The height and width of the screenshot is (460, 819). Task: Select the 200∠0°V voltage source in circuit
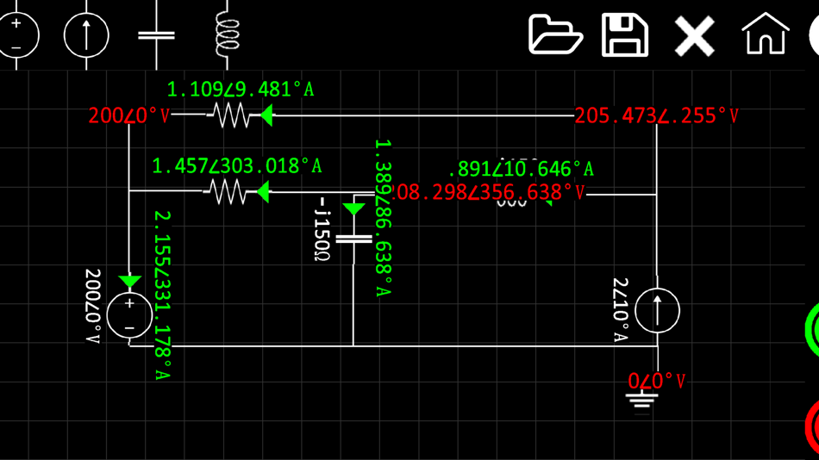pyautogui.click(x=129, y=315)
